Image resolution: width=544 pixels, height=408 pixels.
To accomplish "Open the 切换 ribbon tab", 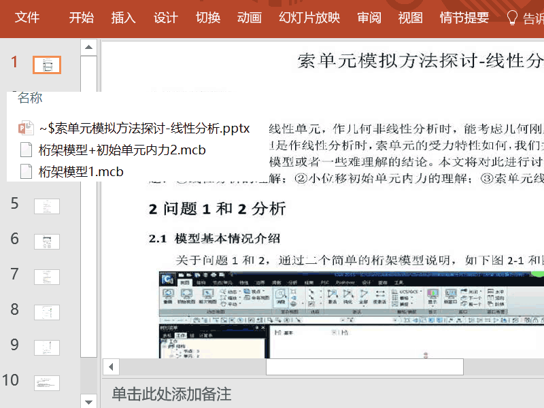I will coord(207,18).
